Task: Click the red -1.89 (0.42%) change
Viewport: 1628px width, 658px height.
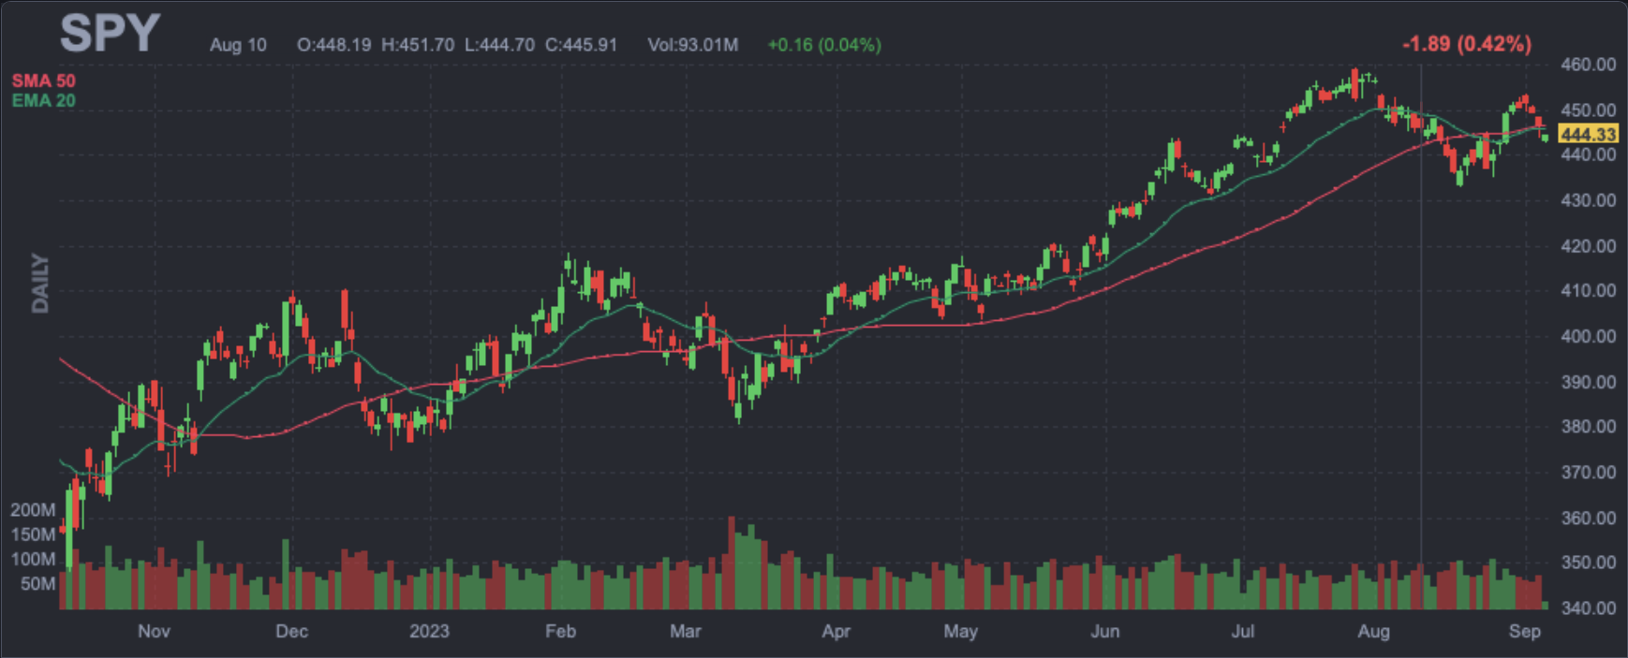Action: click(1467, 44)
